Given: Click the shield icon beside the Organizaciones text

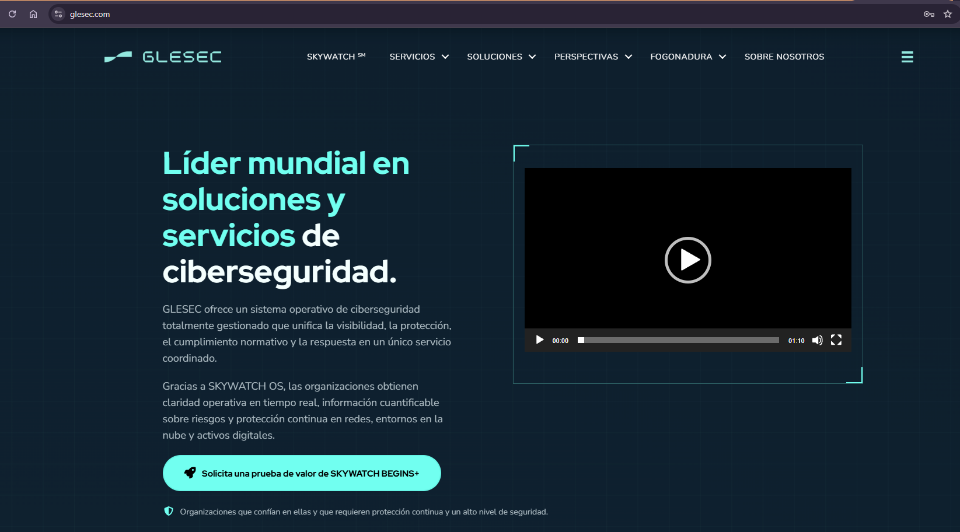Looking at the screenshot, I should coord(169,511).
